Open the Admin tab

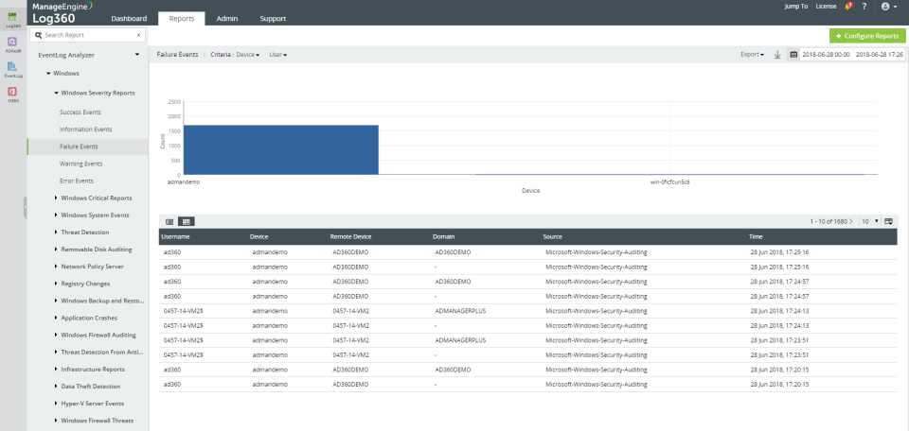[x=227, y=18]
